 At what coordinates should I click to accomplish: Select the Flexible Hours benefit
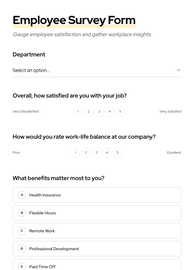[x=97, y=213]
